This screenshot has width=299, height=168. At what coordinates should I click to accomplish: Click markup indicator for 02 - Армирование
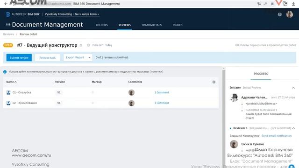93,103
